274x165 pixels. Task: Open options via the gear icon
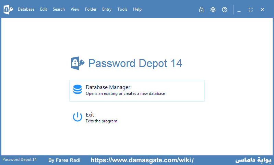[213, 10]
